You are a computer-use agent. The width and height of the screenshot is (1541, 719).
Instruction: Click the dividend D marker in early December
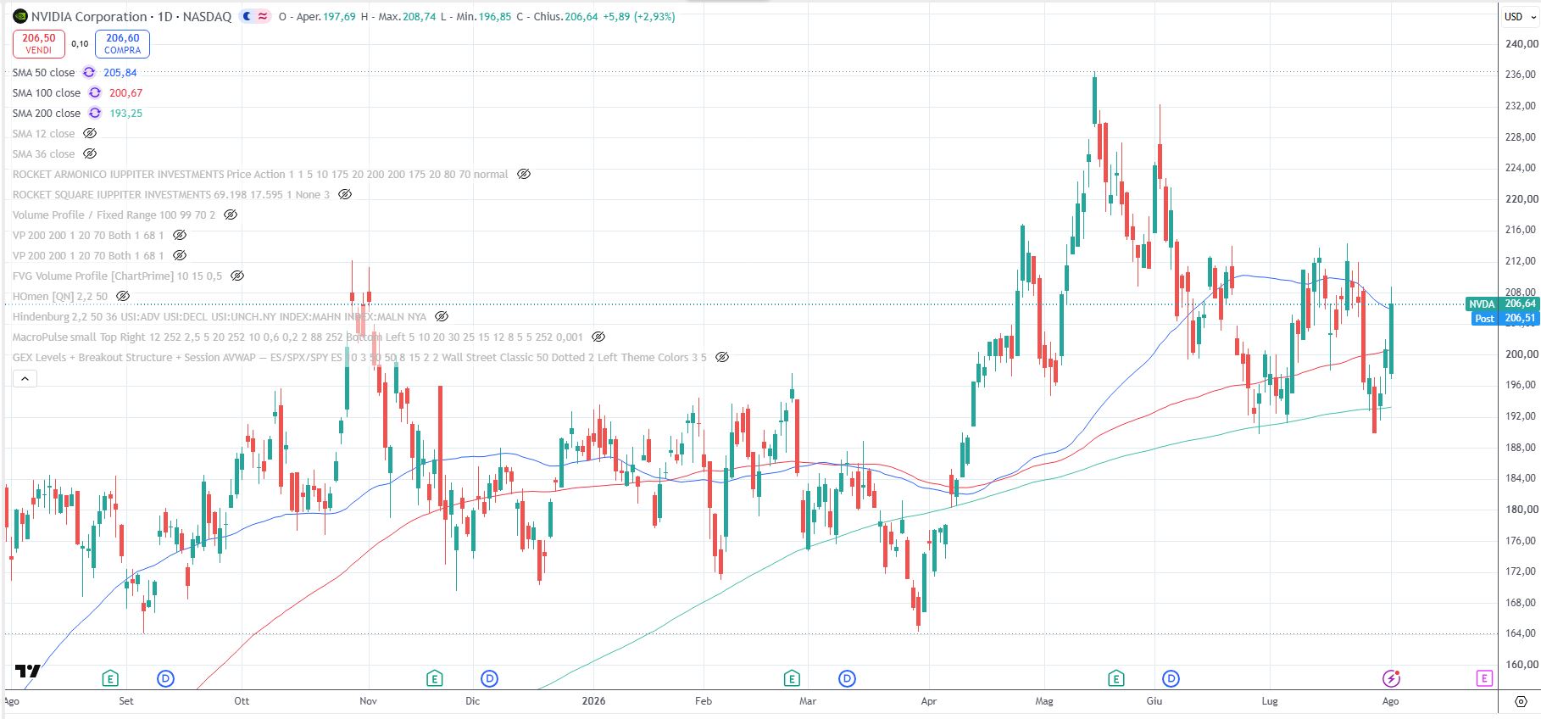(489, 678)
